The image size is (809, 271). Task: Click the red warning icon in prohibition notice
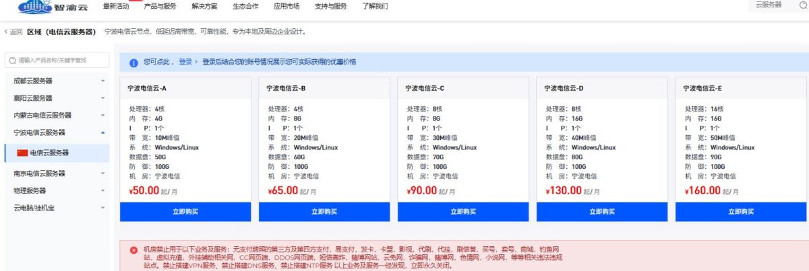(133, 249)
